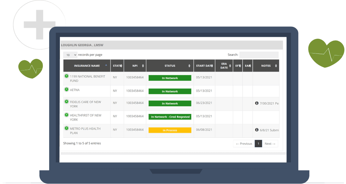Image resolution: width=346 pixels, height=184 pixels.
Task: Expand the AETNA row details
Action: 67,90
